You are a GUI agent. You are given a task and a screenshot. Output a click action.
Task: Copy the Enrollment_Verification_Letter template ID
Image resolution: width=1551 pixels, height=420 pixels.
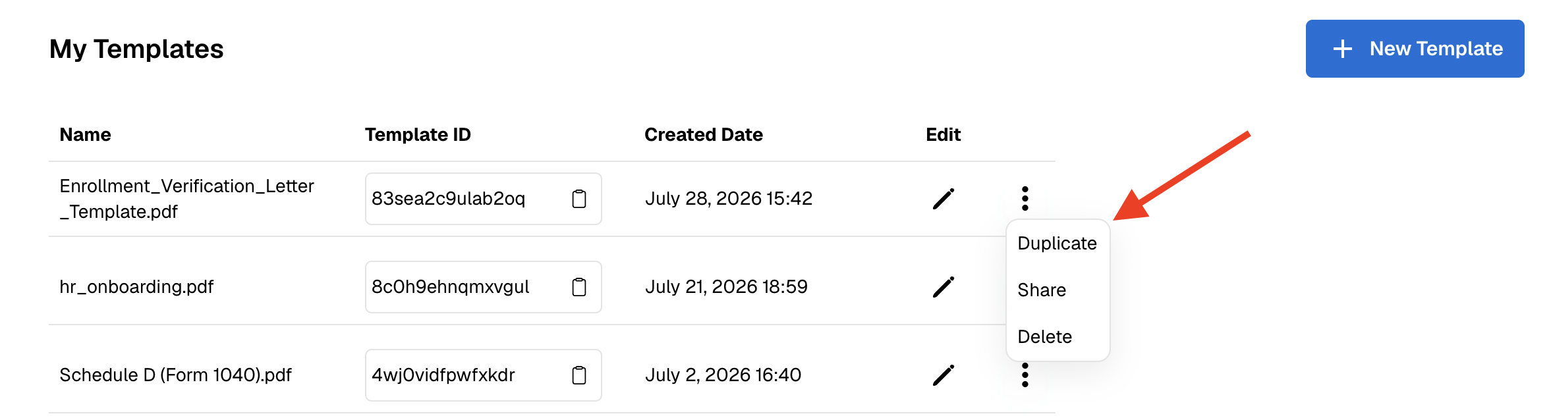click(578, 199)
